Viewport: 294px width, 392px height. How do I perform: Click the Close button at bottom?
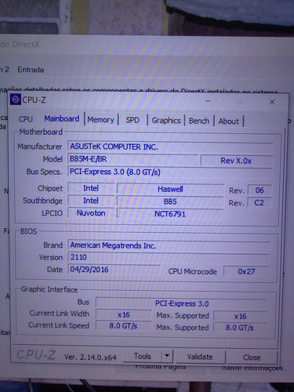(x=252, y=358)
